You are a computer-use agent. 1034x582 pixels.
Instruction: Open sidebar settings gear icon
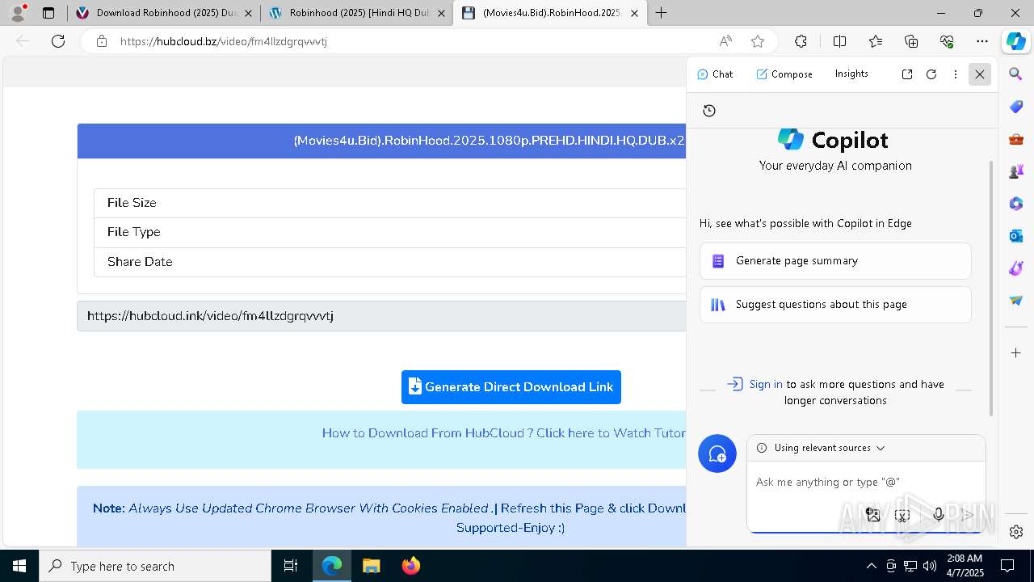(x=1016, y=532)
